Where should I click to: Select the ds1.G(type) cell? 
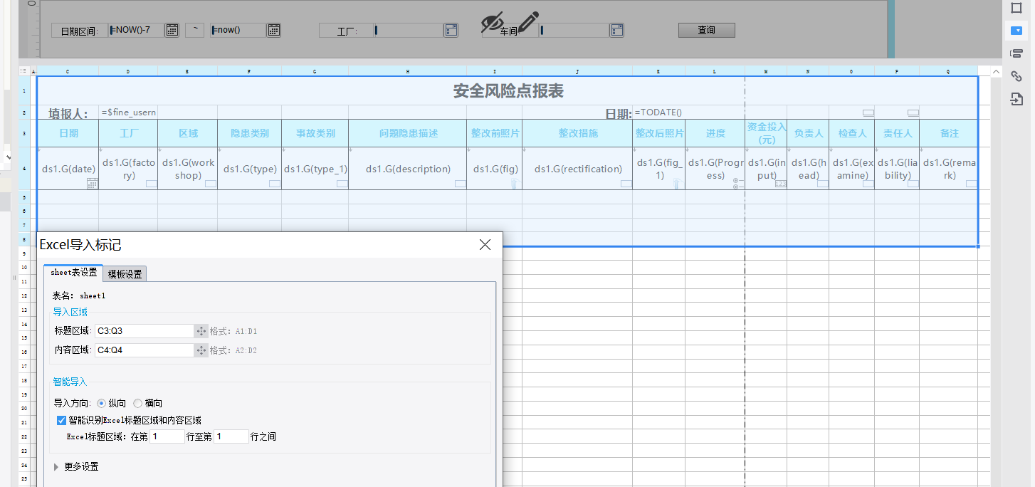pos(250,169)
